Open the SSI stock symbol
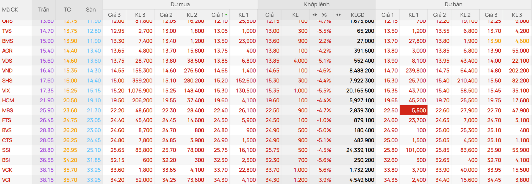Screen dimensions: 532x184 [6, 150]
